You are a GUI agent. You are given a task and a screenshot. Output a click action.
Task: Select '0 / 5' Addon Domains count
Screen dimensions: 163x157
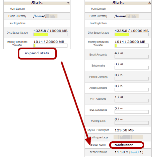point(119,86)
